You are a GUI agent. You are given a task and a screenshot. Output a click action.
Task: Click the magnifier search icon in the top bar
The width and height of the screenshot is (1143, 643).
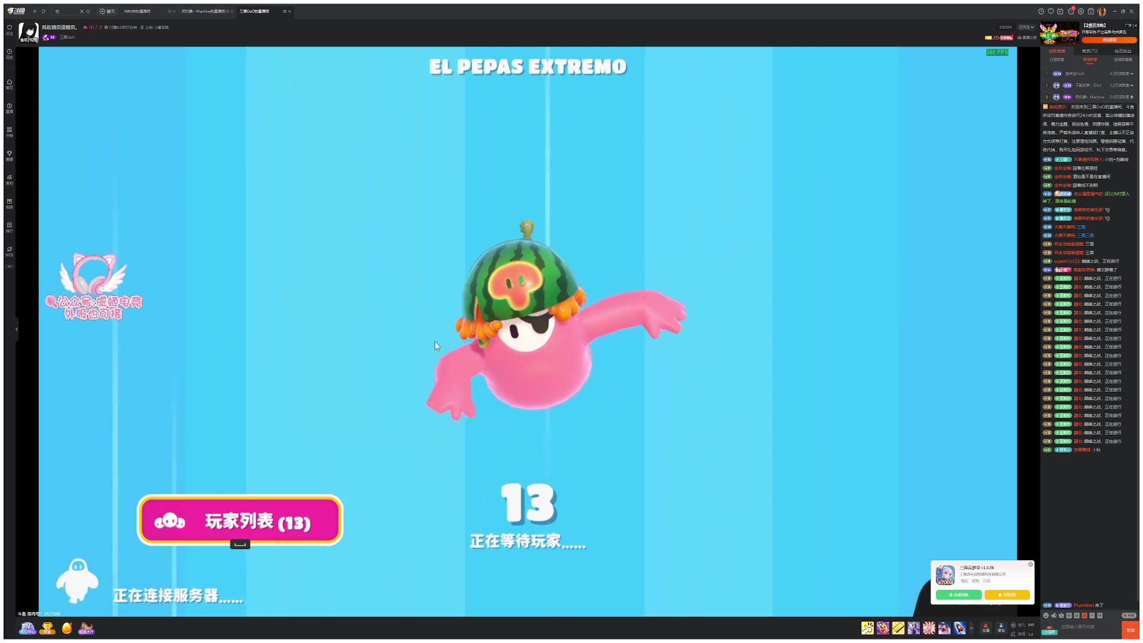(x=88, y=11)
